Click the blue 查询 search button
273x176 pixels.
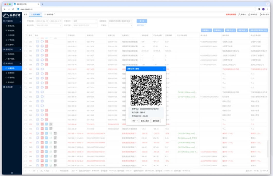[142, 21]
